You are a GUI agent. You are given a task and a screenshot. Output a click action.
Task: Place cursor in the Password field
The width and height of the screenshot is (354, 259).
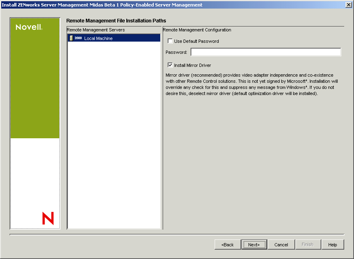(x=266, y=52)
